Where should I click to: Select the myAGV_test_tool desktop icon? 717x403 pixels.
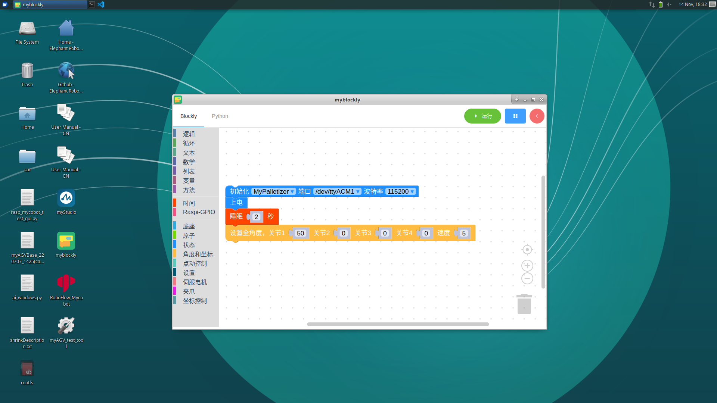pos(66,333)
